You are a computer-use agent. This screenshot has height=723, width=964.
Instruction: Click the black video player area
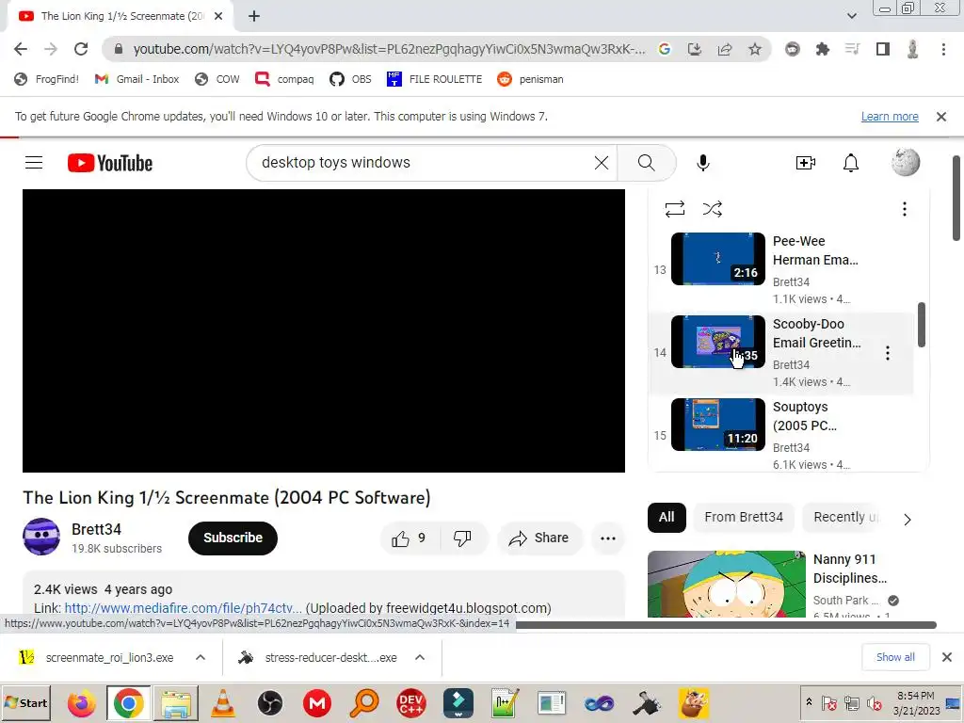[x=324, y=330]
